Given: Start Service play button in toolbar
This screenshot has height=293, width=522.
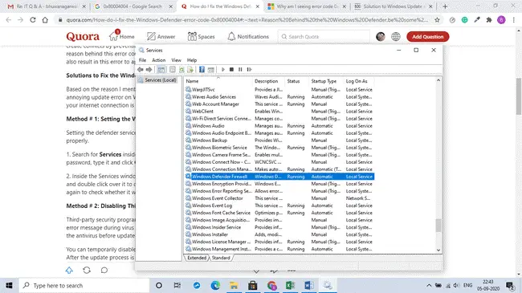Looking at the screenshot, I should point(223,69).
